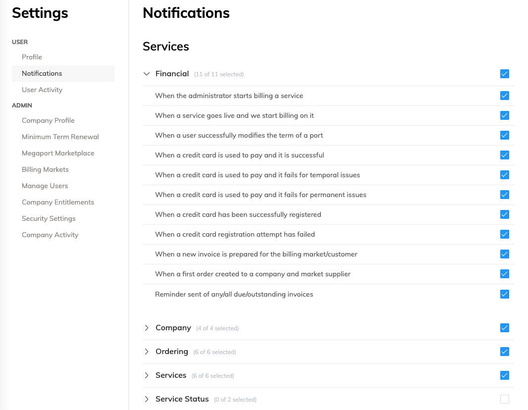The image size is (528, 410).
Task: Toggle the Company section master checkbox
Action: [x=504, y=328]
